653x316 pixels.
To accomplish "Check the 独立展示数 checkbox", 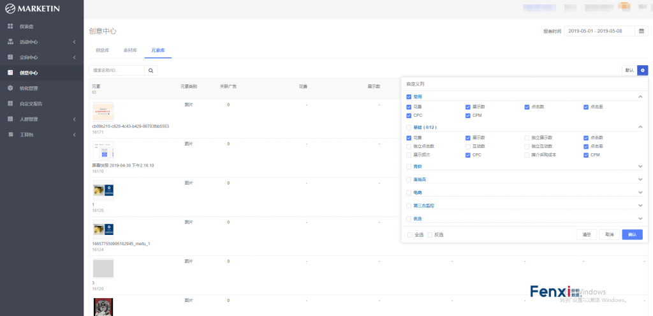I will coord(527,137).
